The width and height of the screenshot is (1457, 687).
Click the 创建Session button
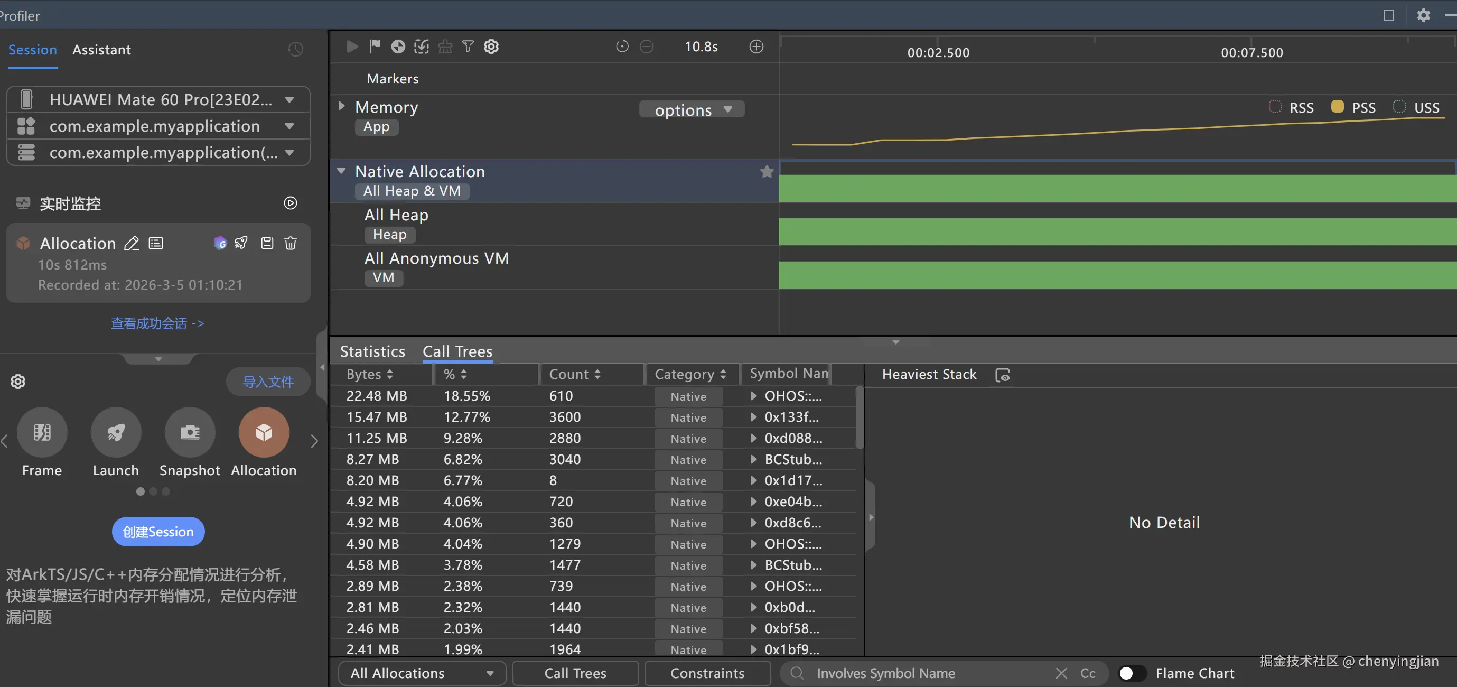[x=158, y=532]
